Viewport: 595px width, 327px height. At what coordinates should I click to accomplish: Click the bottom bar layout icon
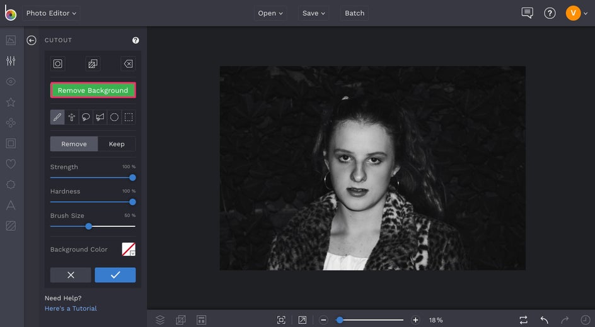(201, 320)
